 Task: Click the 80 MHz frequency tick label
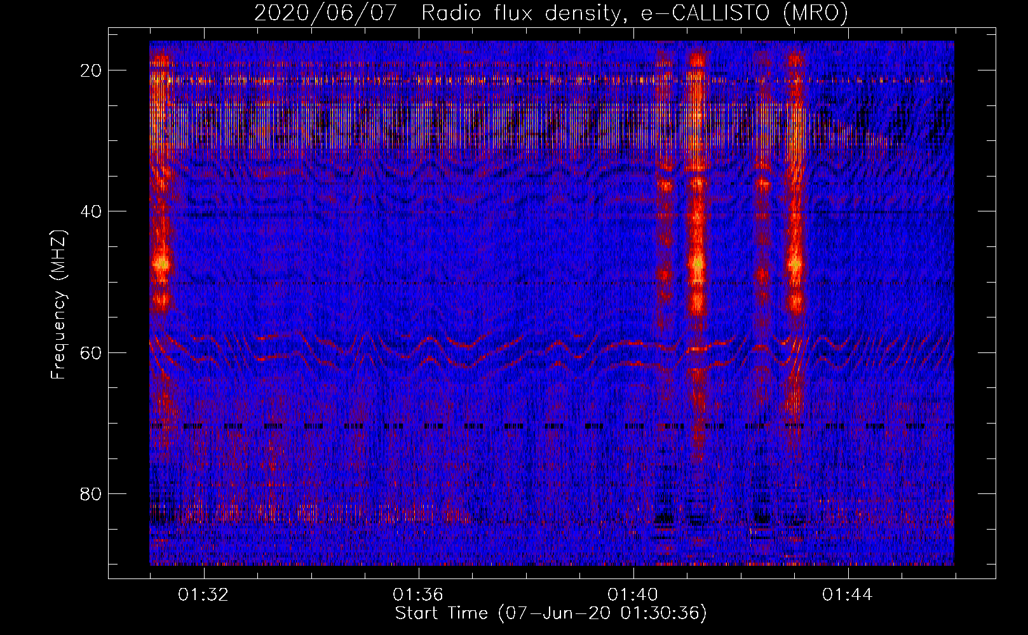coord(91,493)
